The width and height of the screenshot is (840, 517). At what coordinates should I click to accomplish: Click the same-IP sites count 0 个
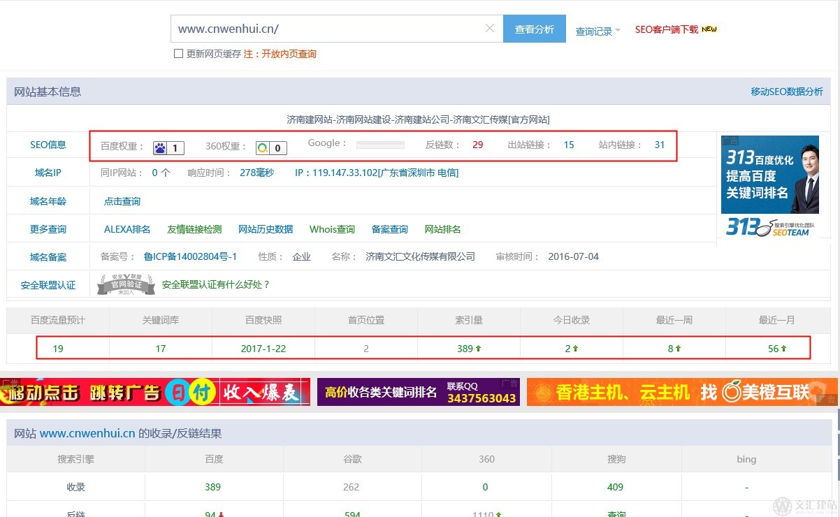[x=161, y=173]
